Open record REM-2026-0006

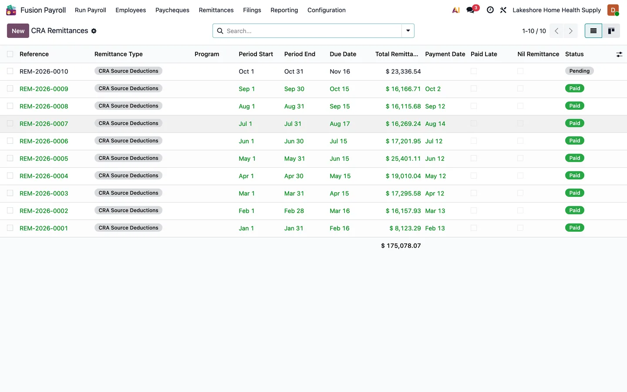pos(44,141)
